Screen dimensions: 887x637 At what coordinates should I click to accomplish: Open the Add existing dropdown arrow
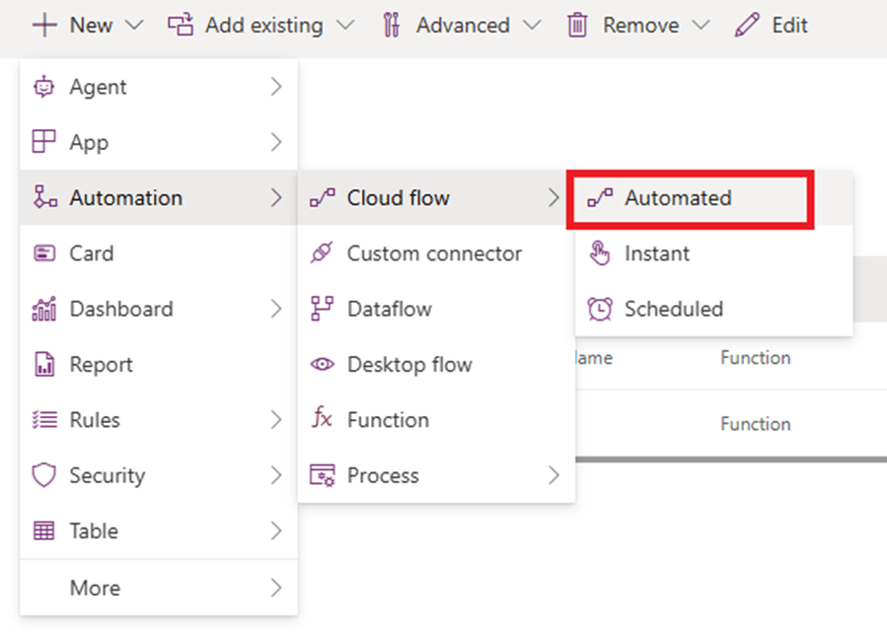click(344, 25)
